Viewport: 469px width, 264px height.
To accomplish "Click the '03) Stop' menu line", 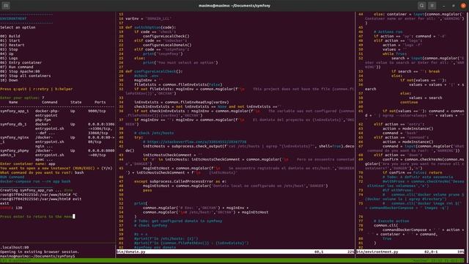I will pos(9,49).
